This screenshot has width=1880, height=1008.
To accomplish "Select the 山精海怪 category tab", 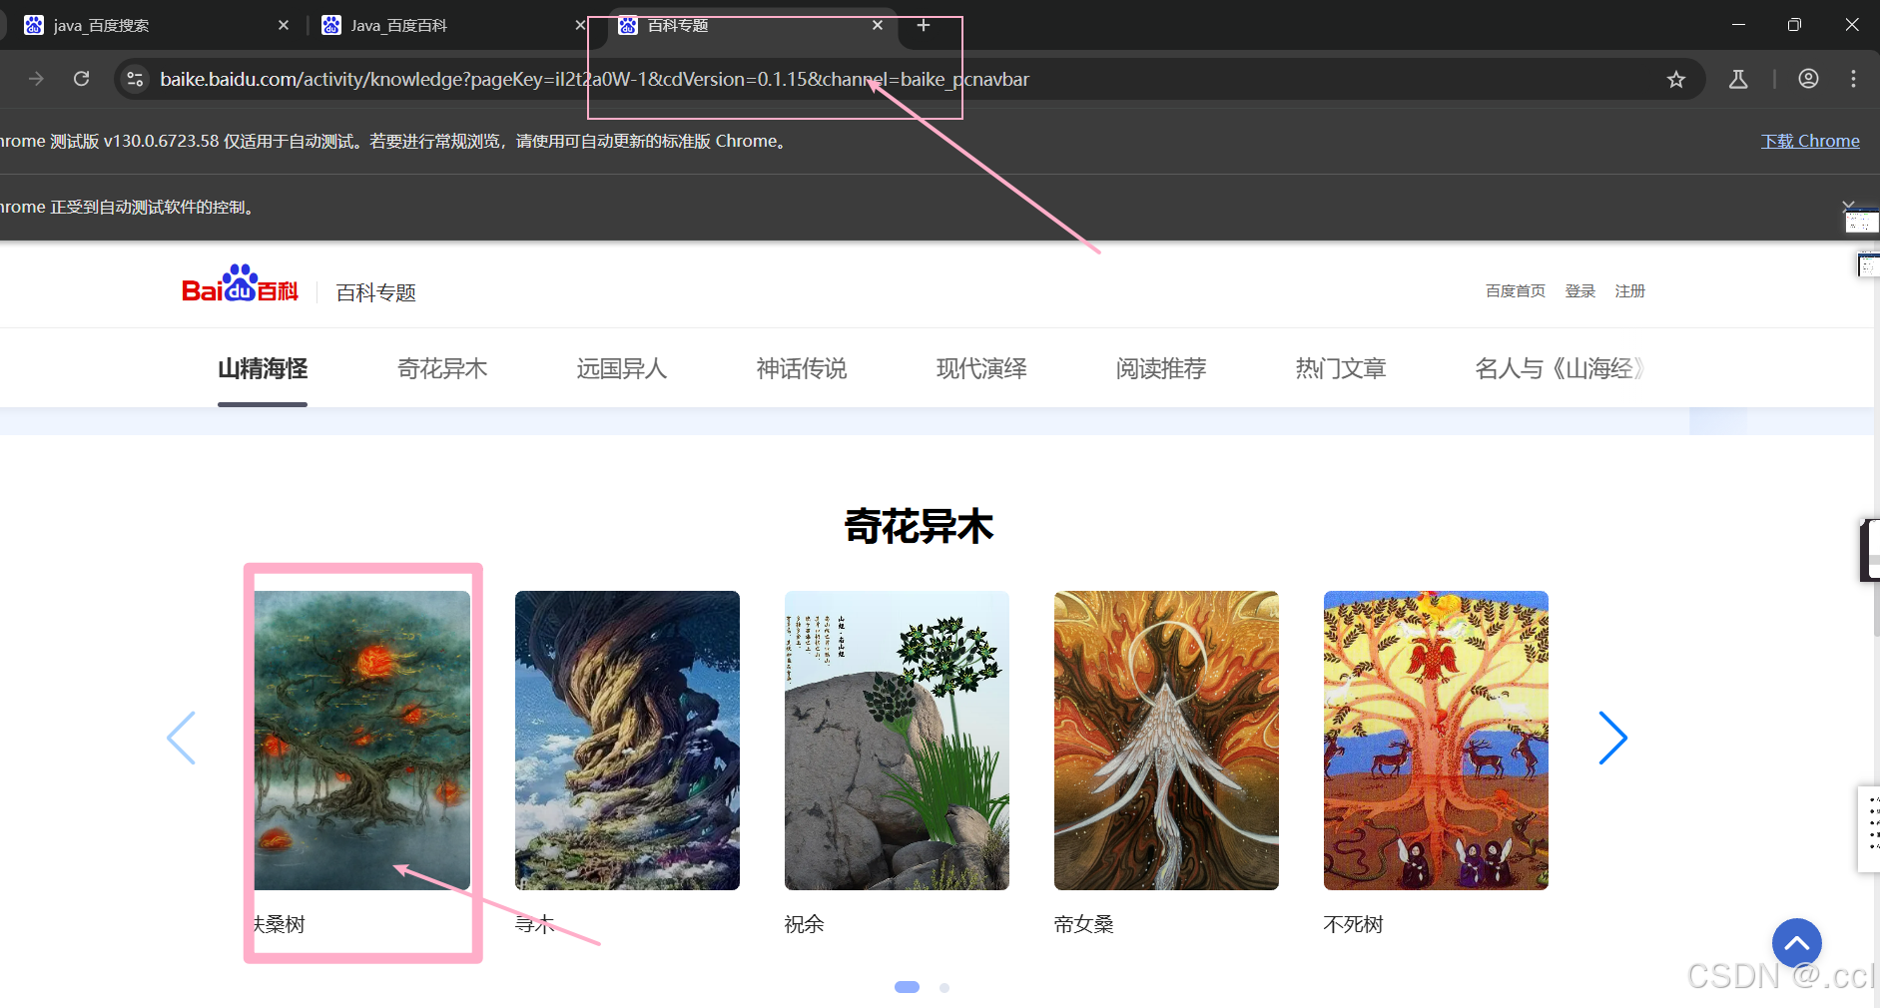I will [263, 369].
